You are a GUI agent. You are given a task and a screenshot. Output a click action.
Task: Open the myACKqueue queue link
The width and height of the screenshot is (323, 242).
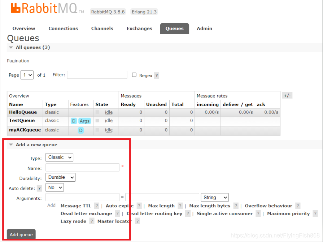[25, 130]
